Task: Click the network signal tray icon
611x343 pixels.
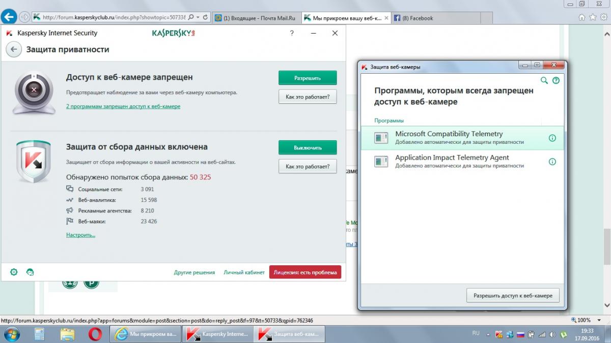Action: pos(542,334)
